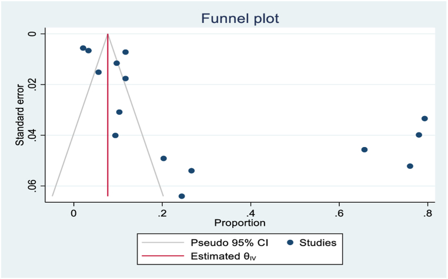The width and height of the screenshot is (448, 279).
Task: Select the "Studies" legend text
Action: point(318,243)
